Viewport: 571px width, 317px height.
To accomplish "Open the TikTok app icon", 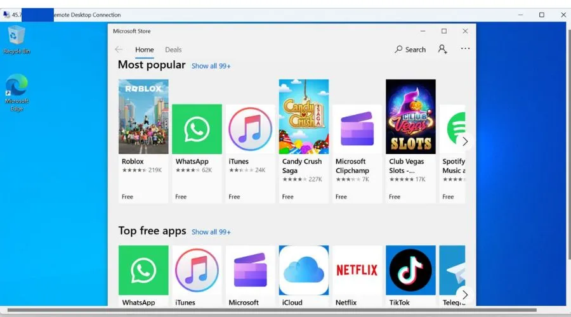I will pyautogui.click(x=410, y=270).
